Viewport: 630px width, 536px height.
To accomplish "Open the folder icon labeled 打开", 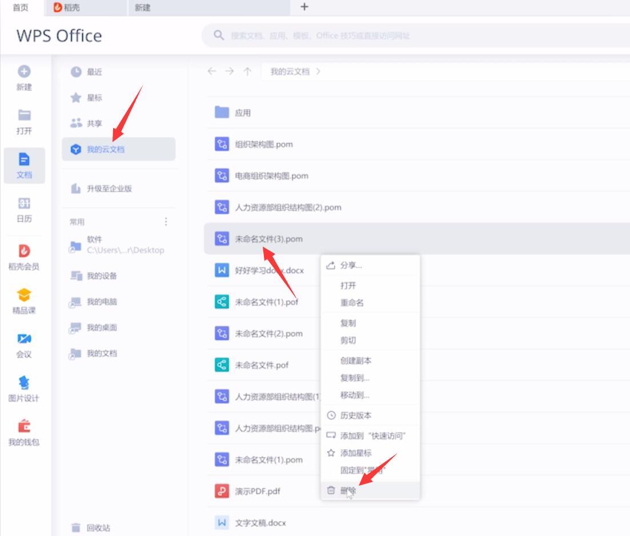I will [x=24, y=116].
